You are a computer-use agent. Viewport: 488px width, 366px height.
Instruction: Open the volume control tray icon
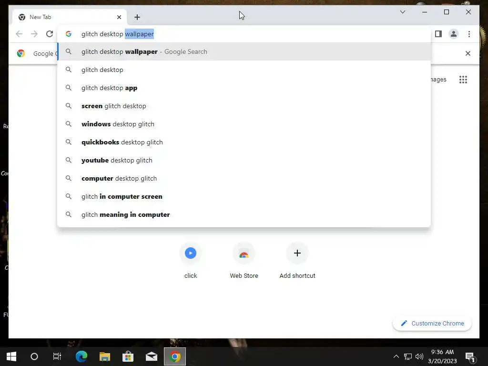pyautogui.click(x=419, y=356)
